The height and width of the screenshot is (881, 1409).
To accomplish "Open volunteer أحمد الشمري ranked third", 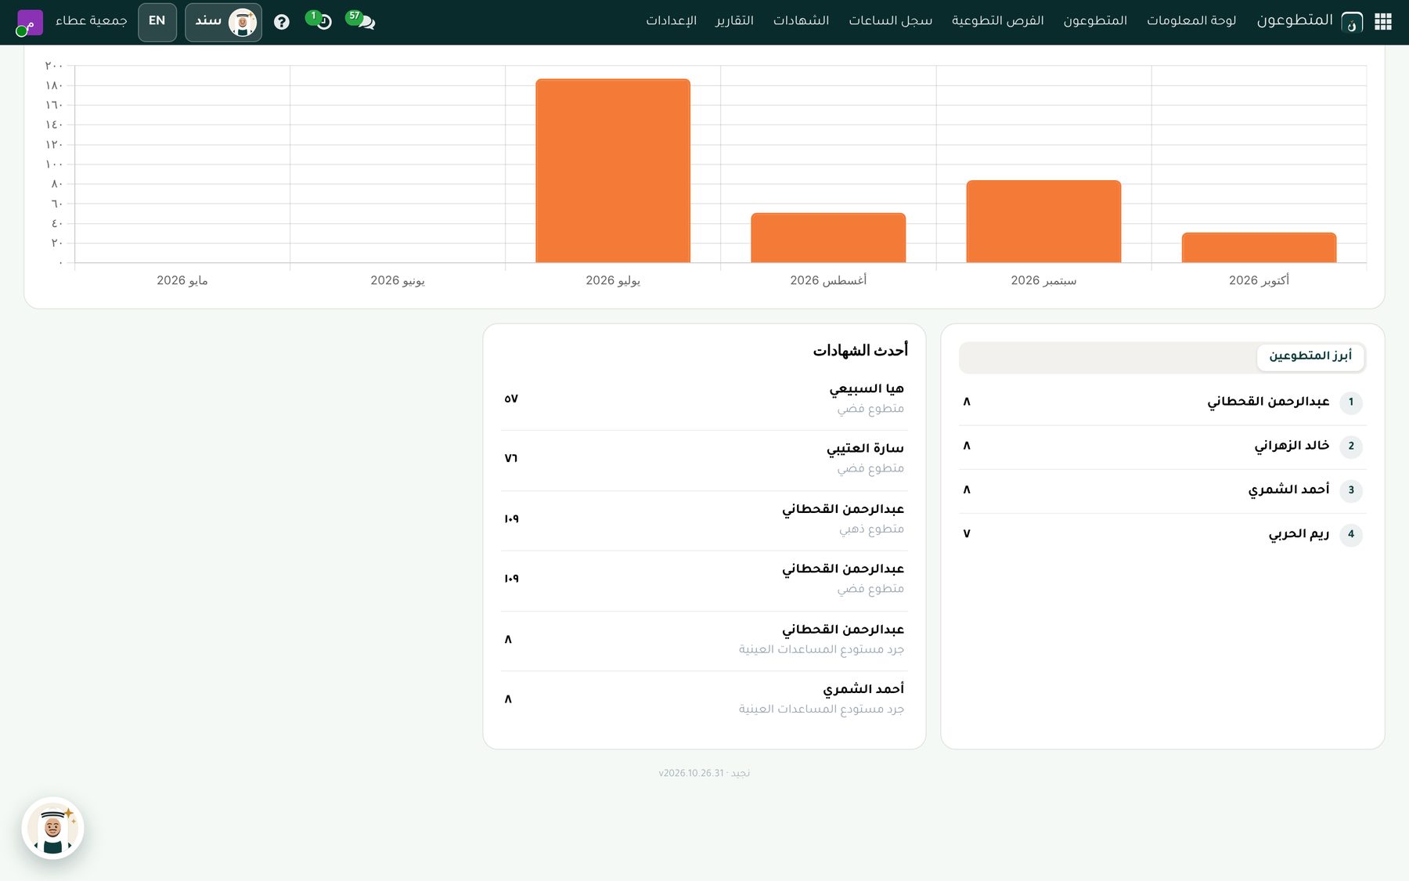I will click(x=1162, y=490).
